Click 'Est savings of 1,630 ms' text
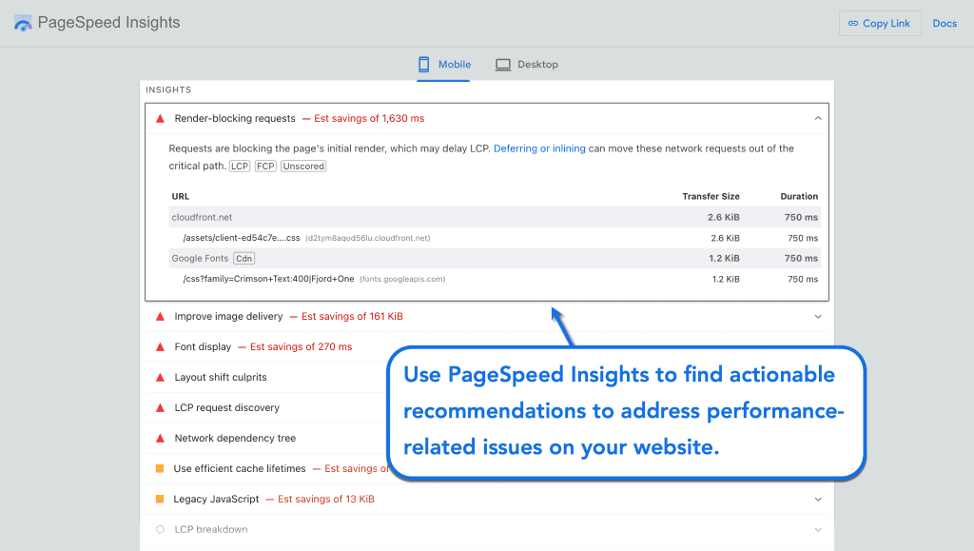 369,119
